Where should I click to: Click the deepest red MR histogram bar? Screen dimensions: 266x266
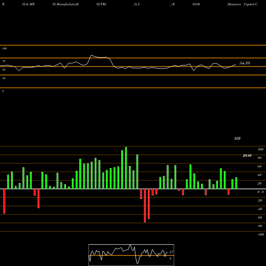(x=145, y=205)
